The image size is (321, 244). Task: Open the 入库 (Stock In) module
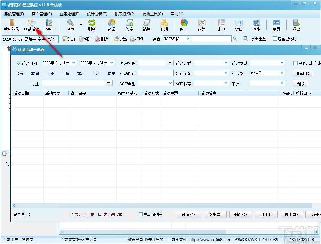(129, 25)
